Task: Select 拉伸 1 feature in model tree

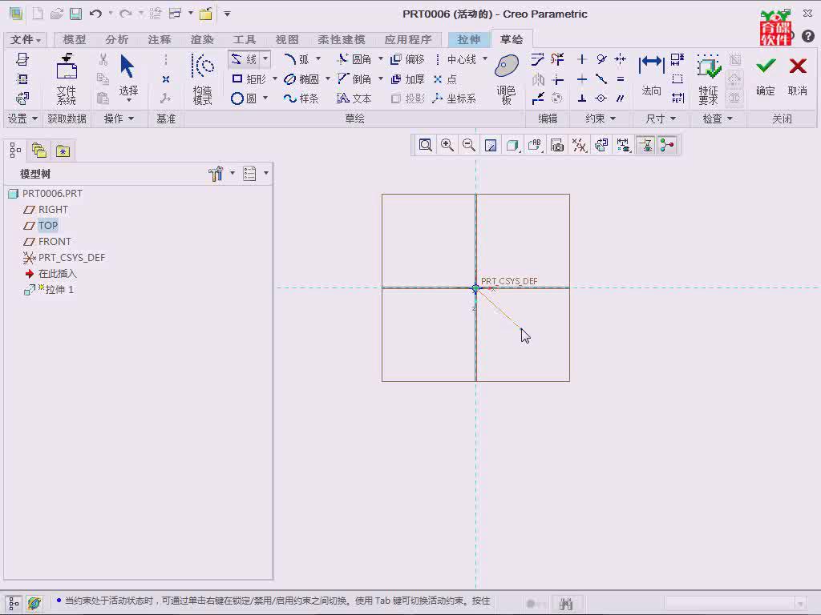Action: pyautogui.click(x=49, y=290)
